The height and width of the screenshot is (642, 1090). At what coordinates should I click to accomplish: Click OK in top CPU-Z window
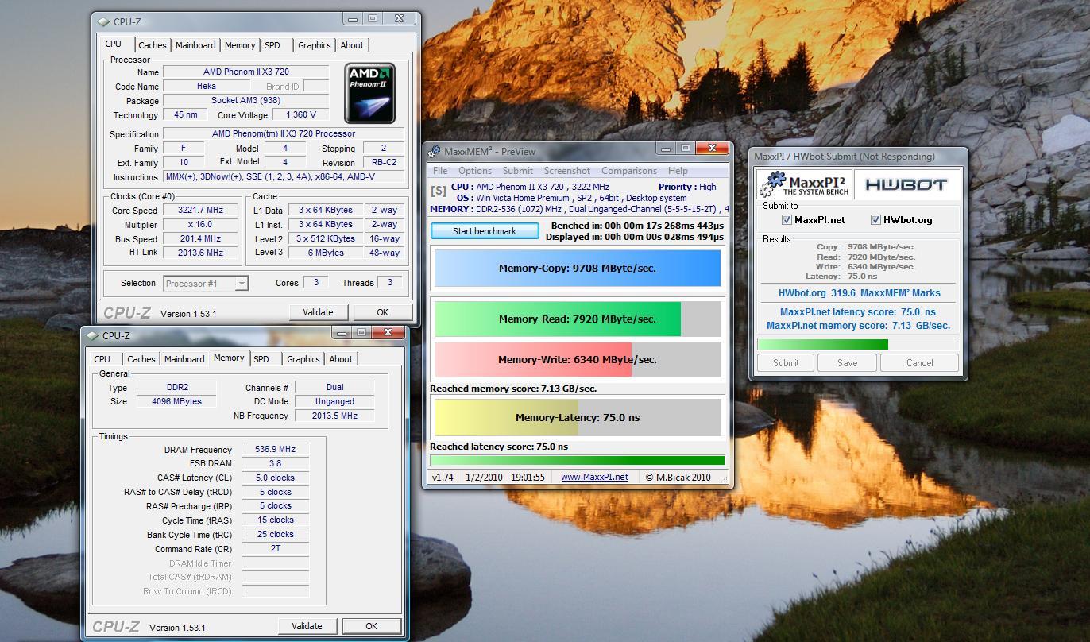(382, 312)
